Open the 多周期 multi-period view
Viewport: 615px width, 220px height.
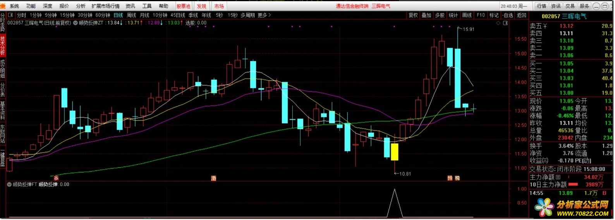coord(248,15)
